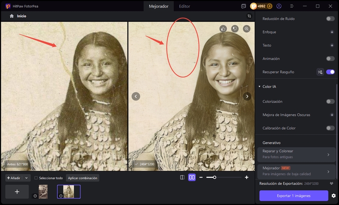Click the coin add plus icon
Viewport: 339px width, 205px height.
[270, 6]
